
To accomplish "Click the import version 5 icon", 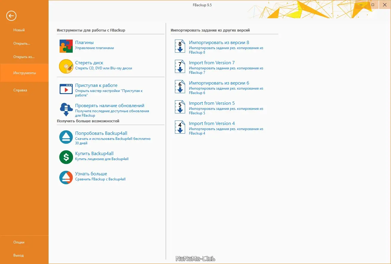I will (180, 107).
